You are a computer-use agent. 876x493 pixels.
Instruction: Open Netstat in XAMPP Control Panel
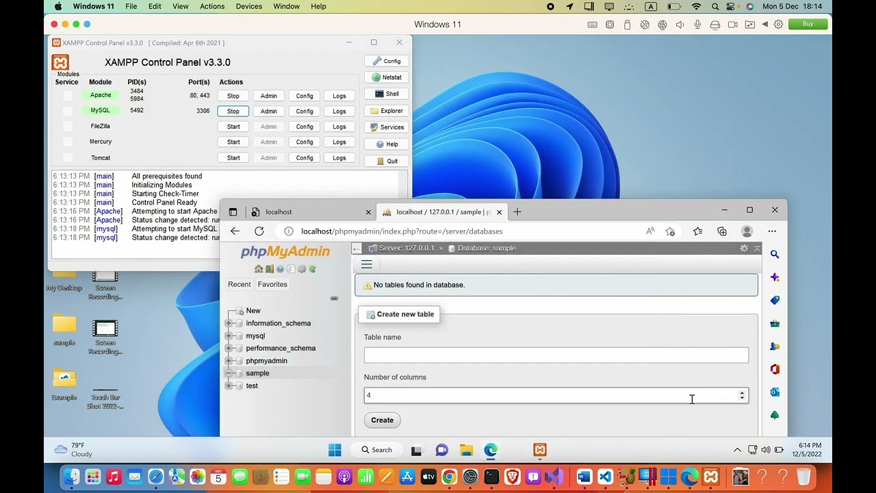[387, 77]
